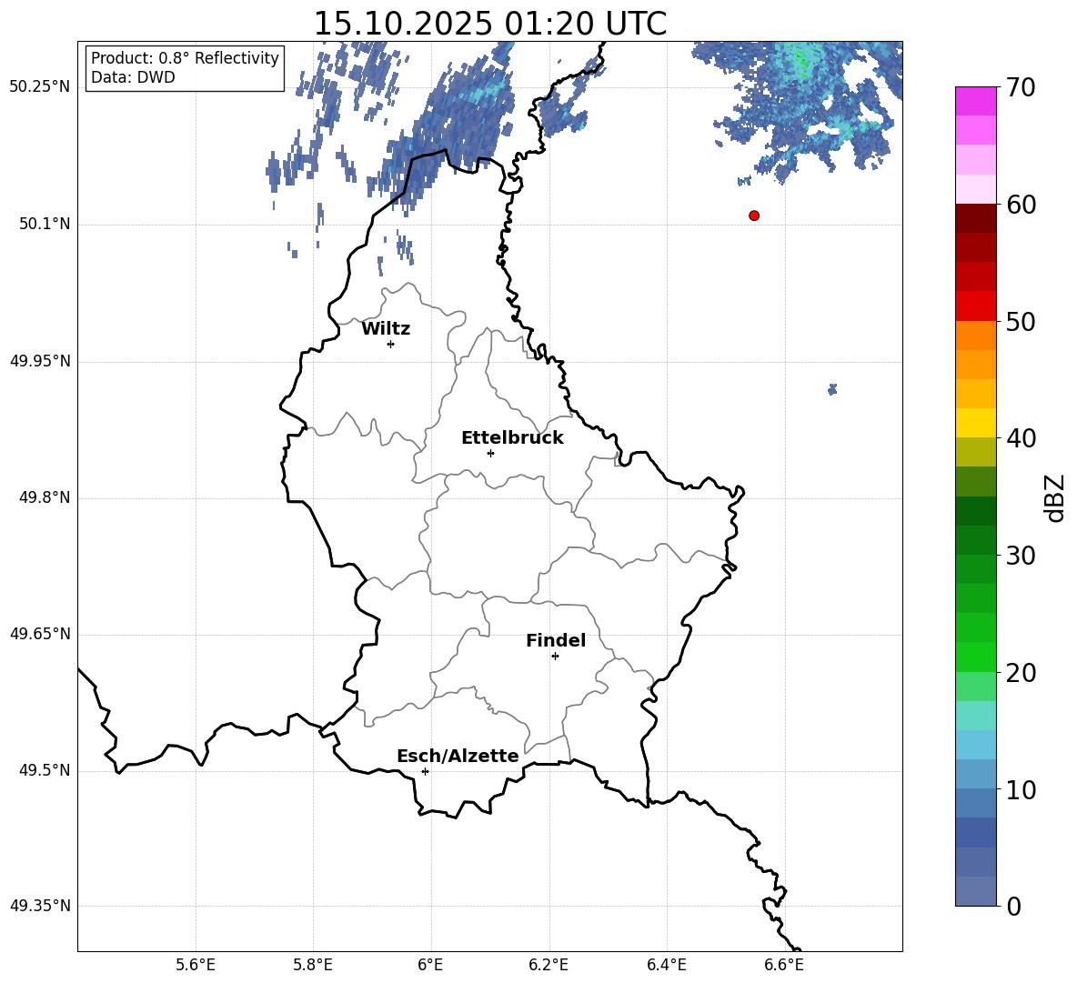The height and width of the screenshot is (983, 1077).
Task: Click the red station dot marker
Action: click(754, 216)
